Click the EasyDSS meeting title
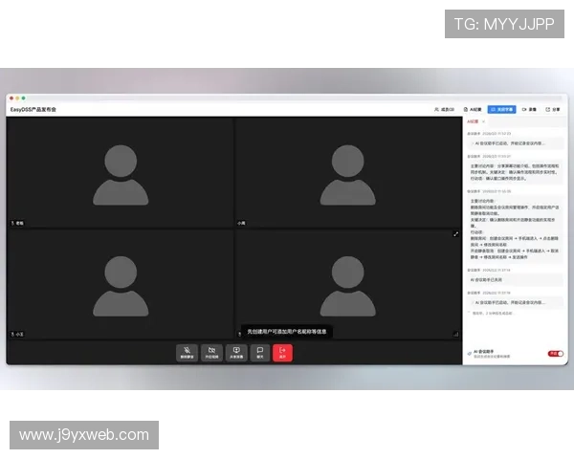The width and height of the screenshot is (574, 459). pos(34,110)
